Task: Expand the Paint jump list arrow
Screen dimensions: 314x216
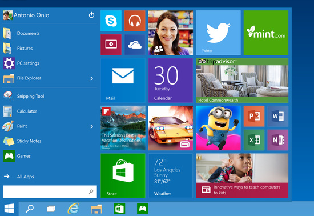Action: tap(92, 127)
